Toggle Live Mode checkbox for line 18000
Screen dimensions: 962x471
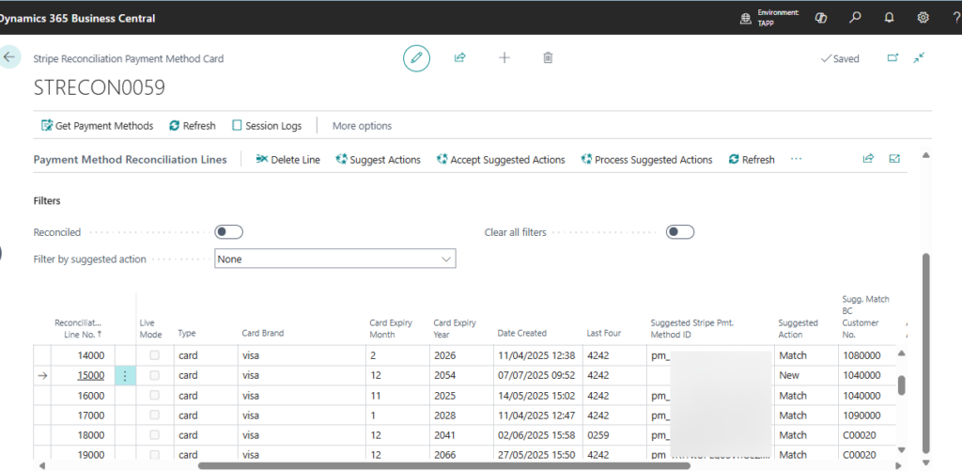pos(155,434)
